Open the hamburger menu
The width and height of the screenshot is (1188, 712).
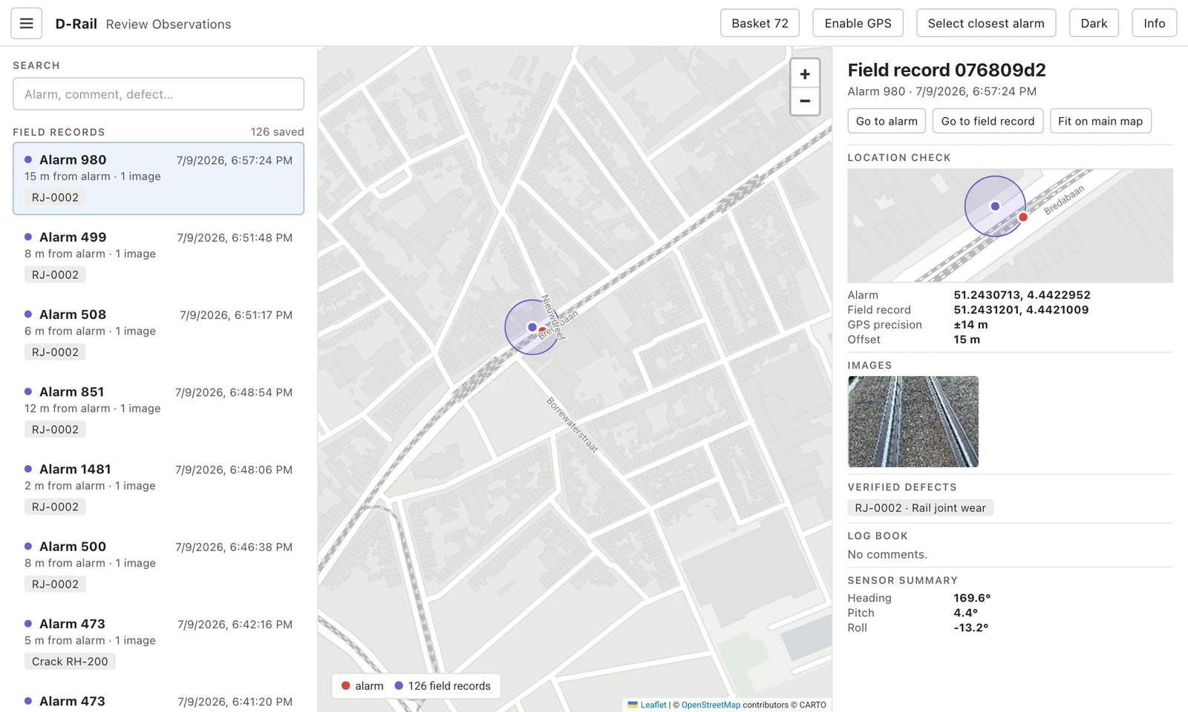[26, 24]
